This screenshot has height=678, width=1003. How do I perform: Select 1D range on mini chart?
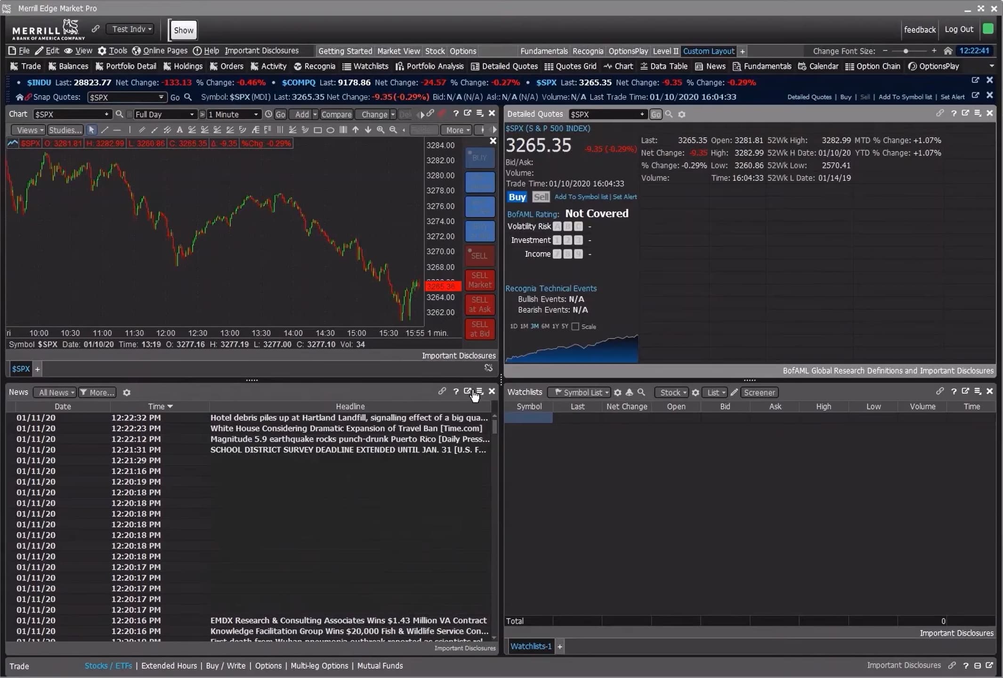(x=513, y=326)
